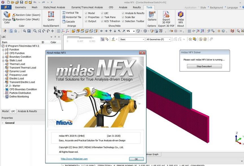Apply Random Color (Mesh)
Viewport: 244px width, 166px height.
(26, 19)
